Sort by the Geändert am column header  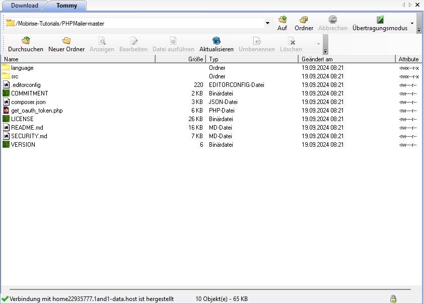[346, 59]
